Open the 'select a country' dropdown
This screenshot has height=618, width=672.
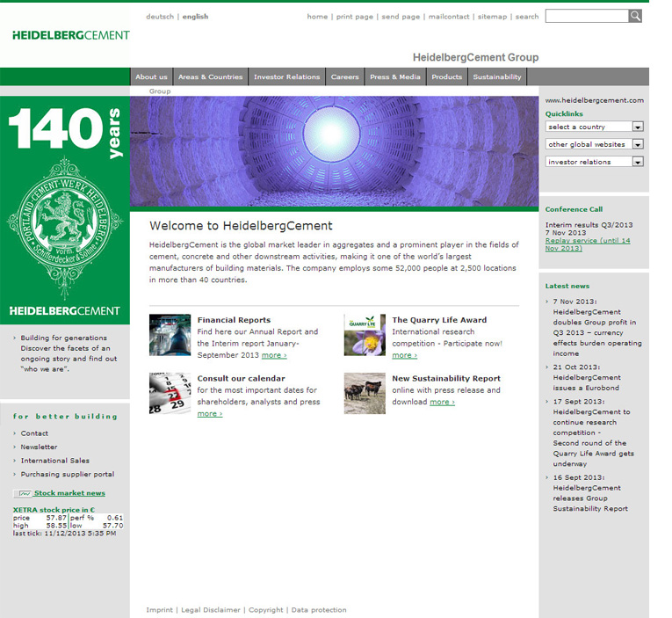[x=595, y=127]
